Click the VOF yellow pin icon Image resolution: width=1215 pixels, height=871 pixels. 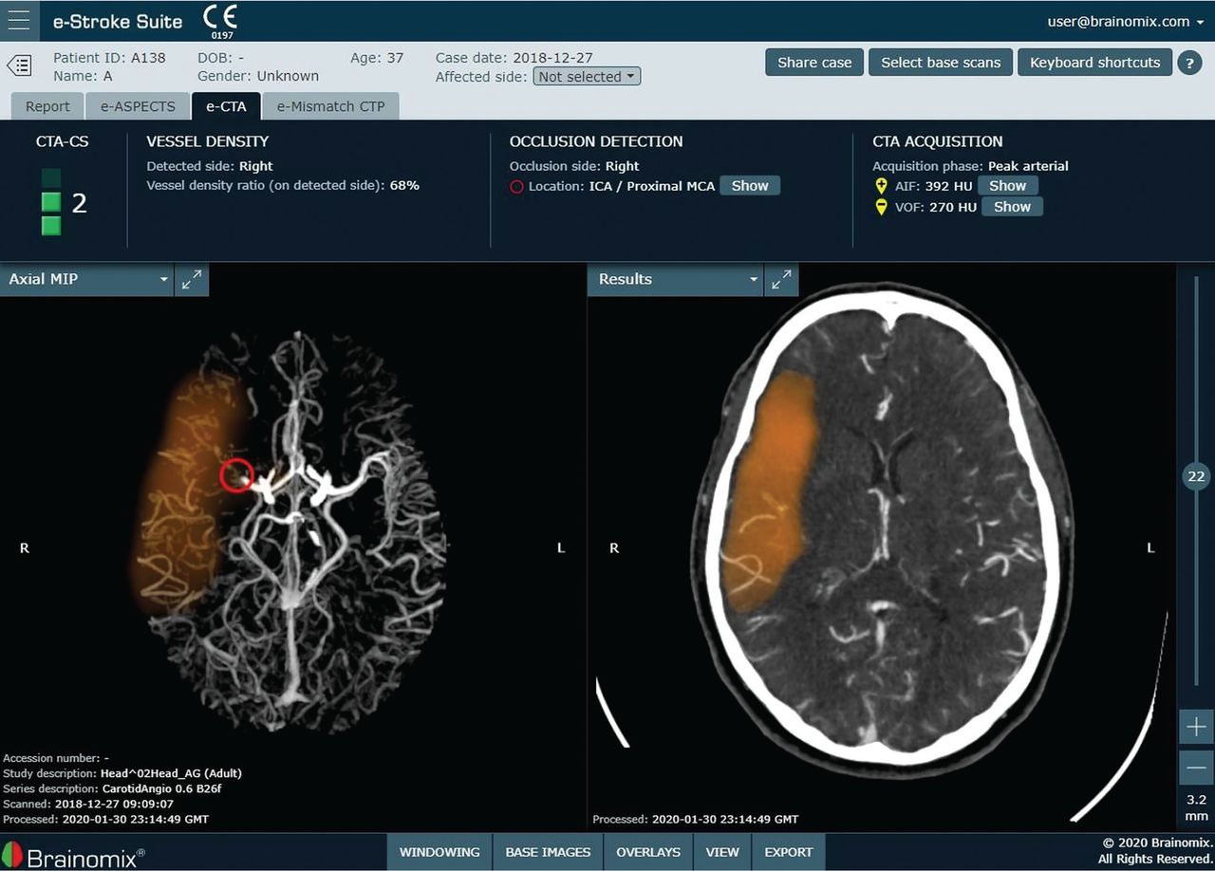881,207
